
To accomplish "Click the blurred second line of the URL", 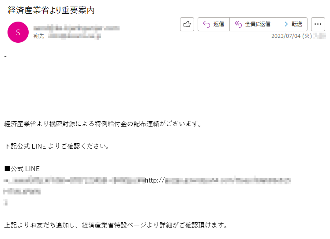I will pyautogui.click(x=22, y=191).
